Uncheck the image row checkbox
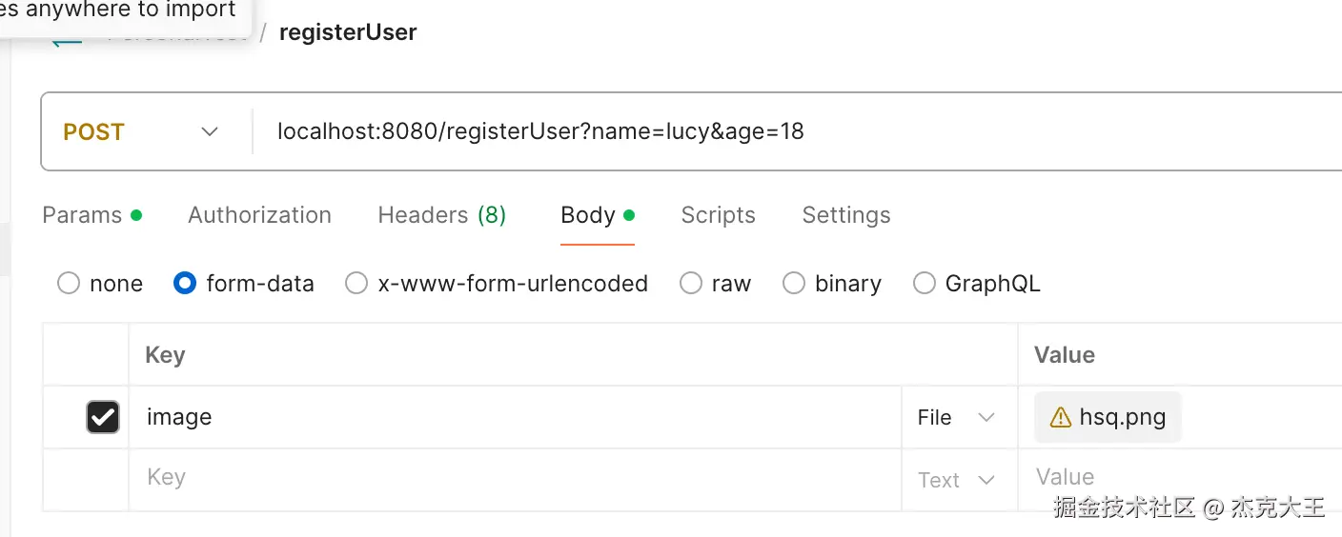1342x537 pixels. click(103, 417)
